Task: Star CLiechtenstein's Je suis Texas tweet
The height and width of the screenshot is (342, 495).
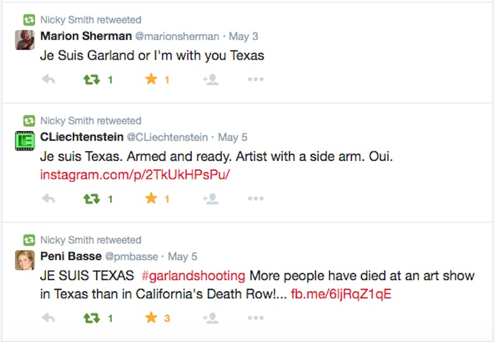Action: coord(151,199)
